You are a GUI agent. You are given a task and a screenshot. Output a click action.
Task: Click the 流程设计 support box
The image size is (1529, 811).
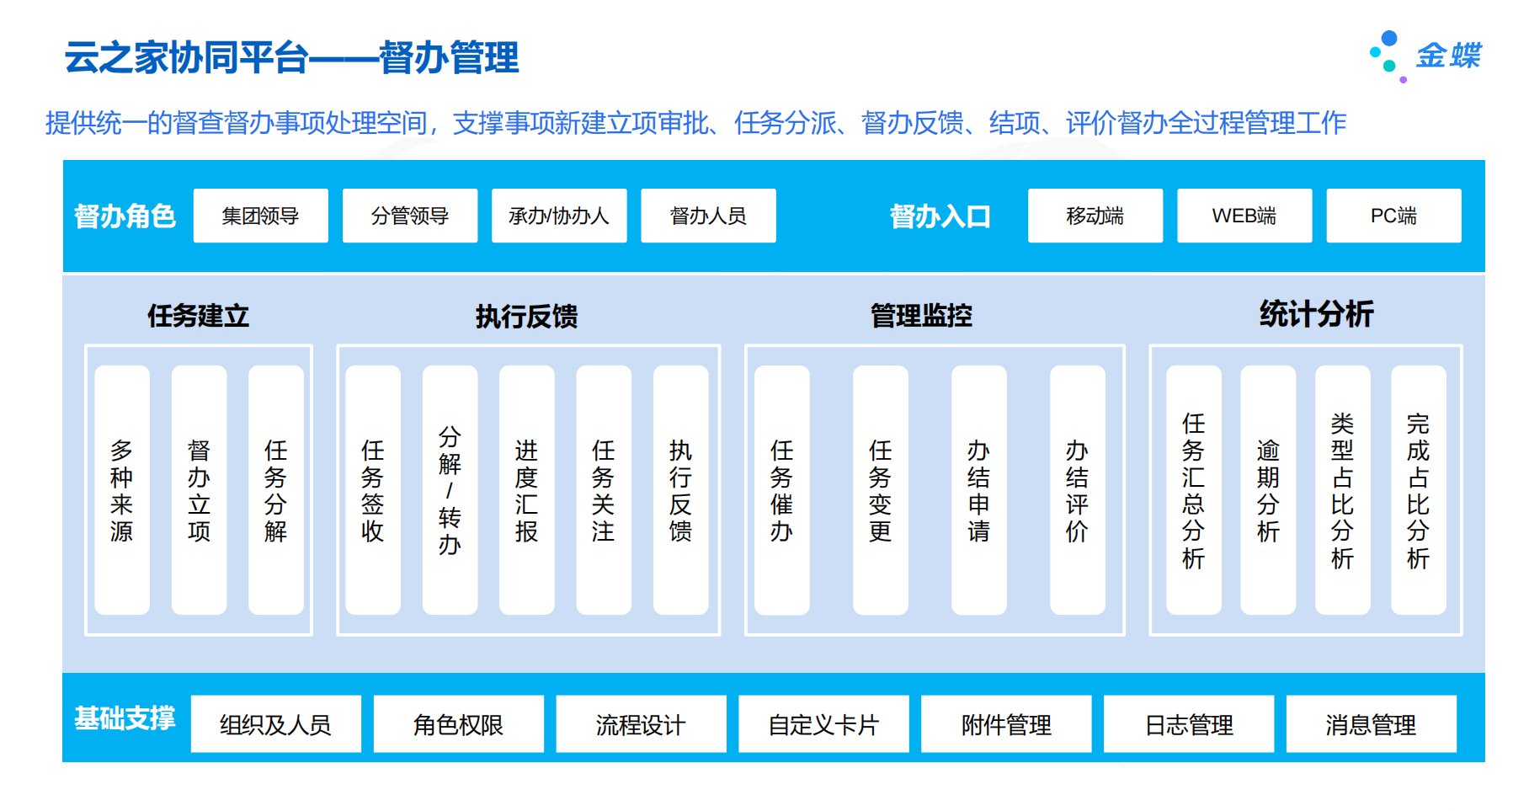tap(641, 724)
